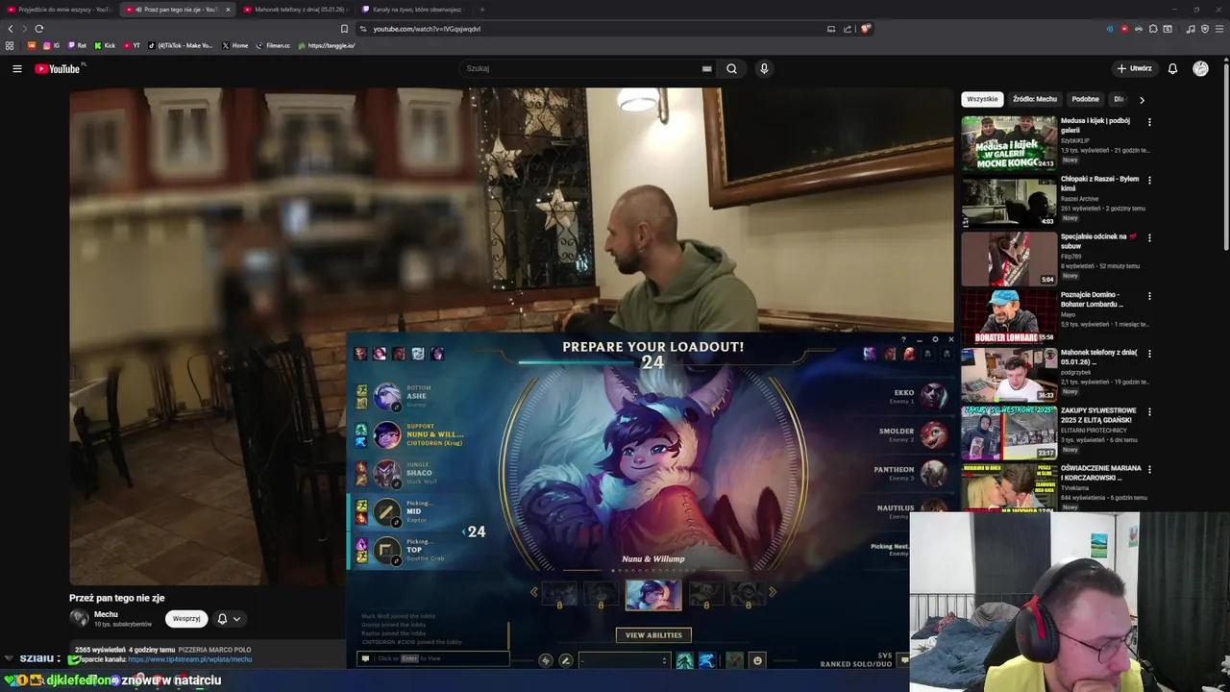
Task: Open options for 'Chłopaki z Raszei' video
Action: click(1149, 180)
